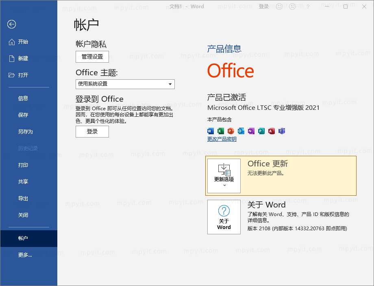Select the 帐户 sidebar tab
This screenshot has width=374, height=286.
pos(28,238)
